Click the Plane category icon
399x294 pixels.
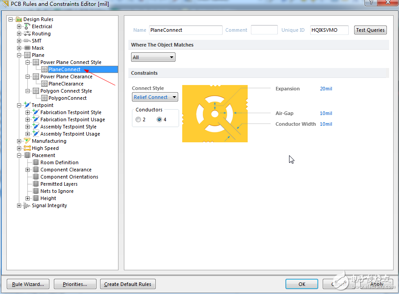[x=27, y=55]
